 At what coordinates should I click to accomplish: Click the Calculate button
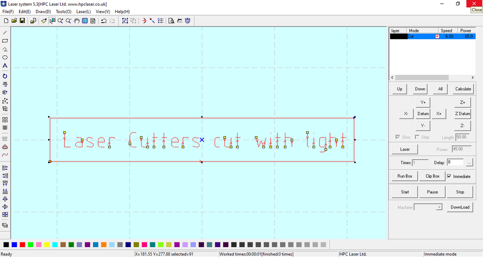click(463, 89)
